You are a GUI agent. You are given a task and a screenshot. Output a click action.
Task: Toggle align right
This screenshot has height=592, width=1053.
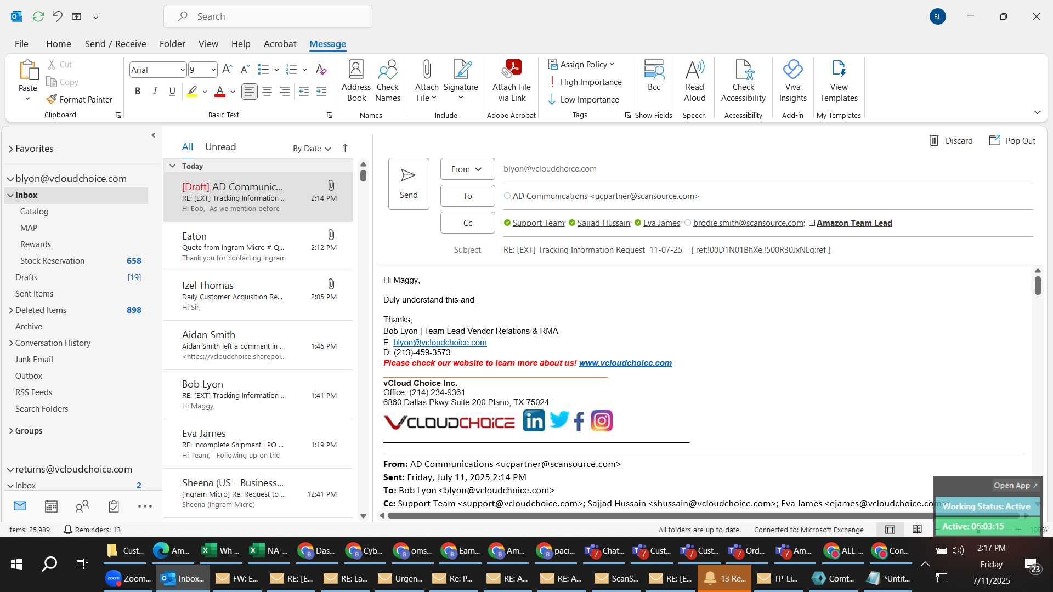pos(285,91)
